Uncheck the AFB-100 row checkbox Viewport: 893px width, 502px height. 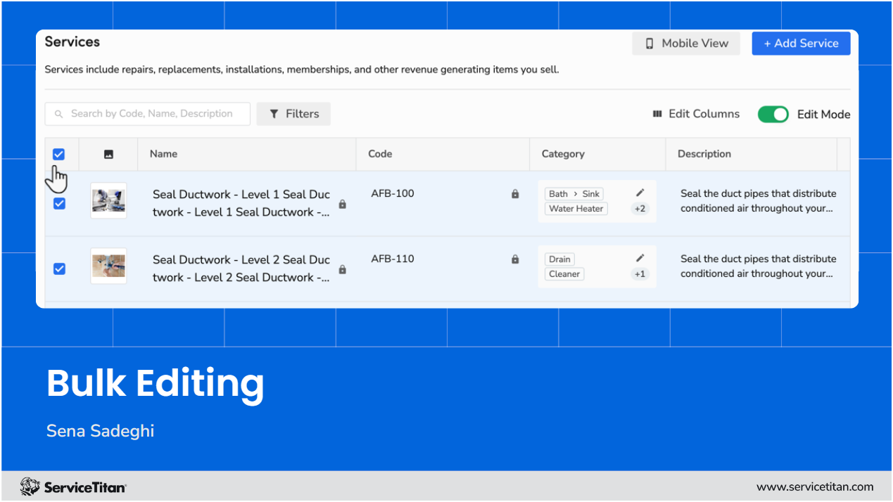tap(60, 203)
